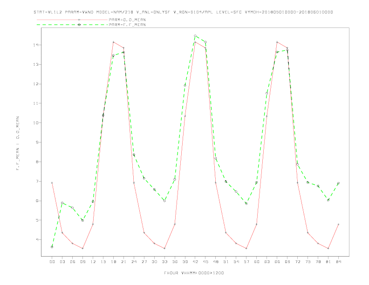Click x-axis tick label 03

click(x=62, y=262)
